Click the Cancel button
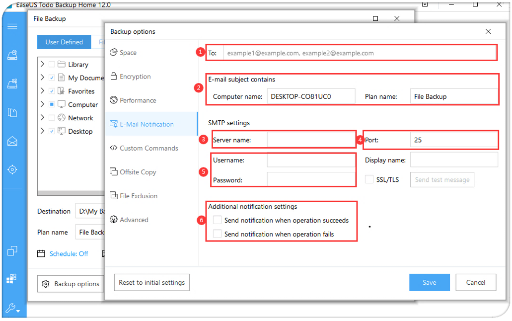This screenshot has height=321, width=512. [476, 282]
